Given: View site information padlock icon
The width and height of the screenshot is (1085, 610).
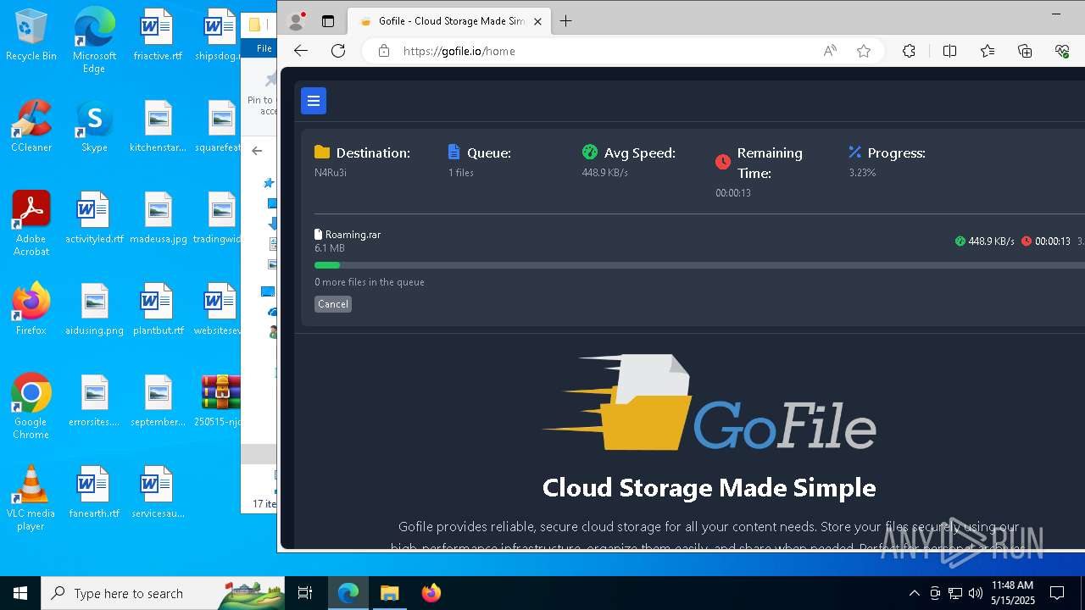Looking at the screenshot, I should [384, 51].
